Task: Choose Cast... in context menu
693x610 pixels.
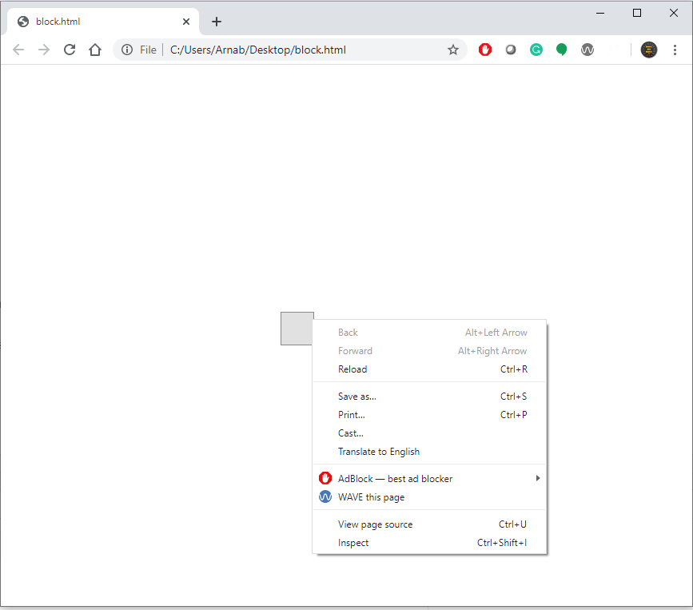Action: coord(429,433)
